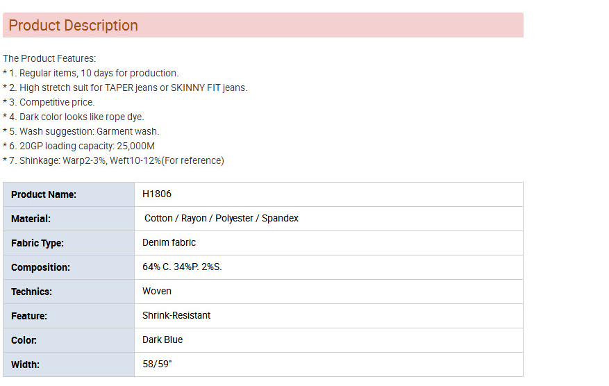Click the 'Dark Blue' color value
Screen dimensions: 609x386
coord(162,339)
